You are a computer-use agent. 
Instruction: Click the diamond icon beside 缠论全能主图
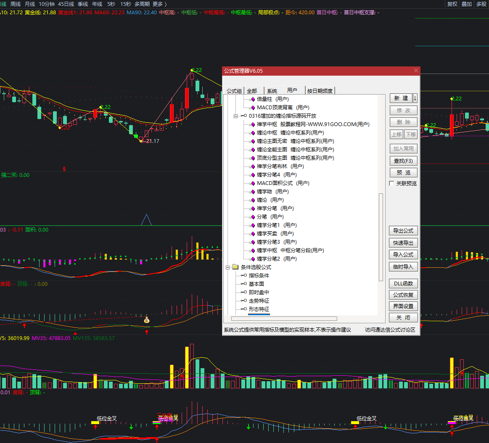point(253,150)
